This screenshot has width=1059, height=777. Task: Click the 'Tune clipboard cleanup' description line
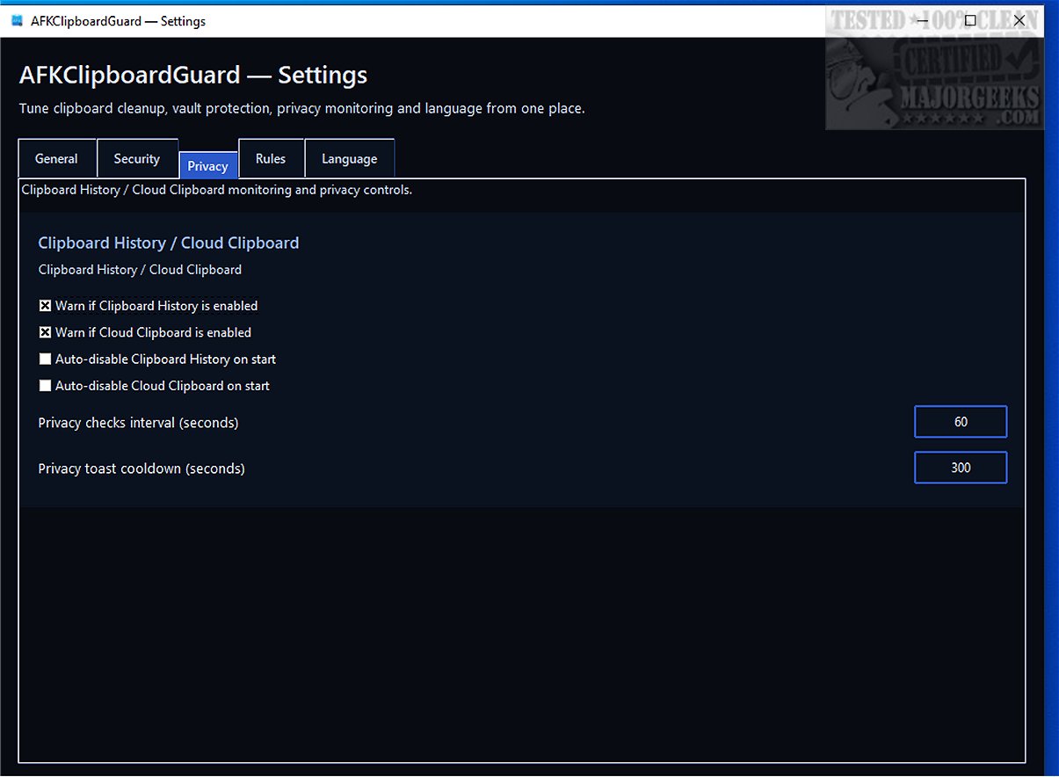(301, 109)
